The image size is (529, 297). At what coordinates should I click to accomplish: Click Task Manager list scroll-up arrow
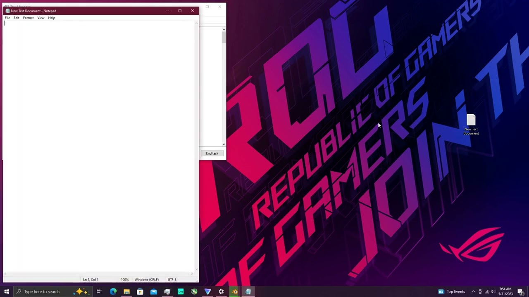click(224, 29)
